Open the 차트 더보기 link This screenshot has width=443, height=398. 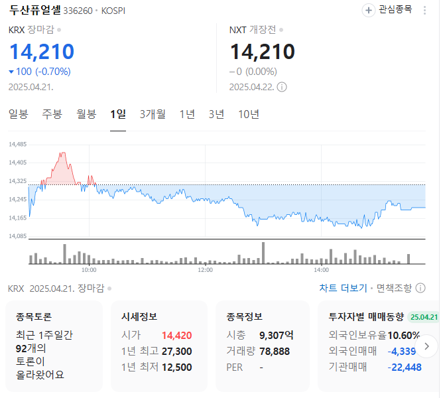pyautogui.click(x=343, y=288)
